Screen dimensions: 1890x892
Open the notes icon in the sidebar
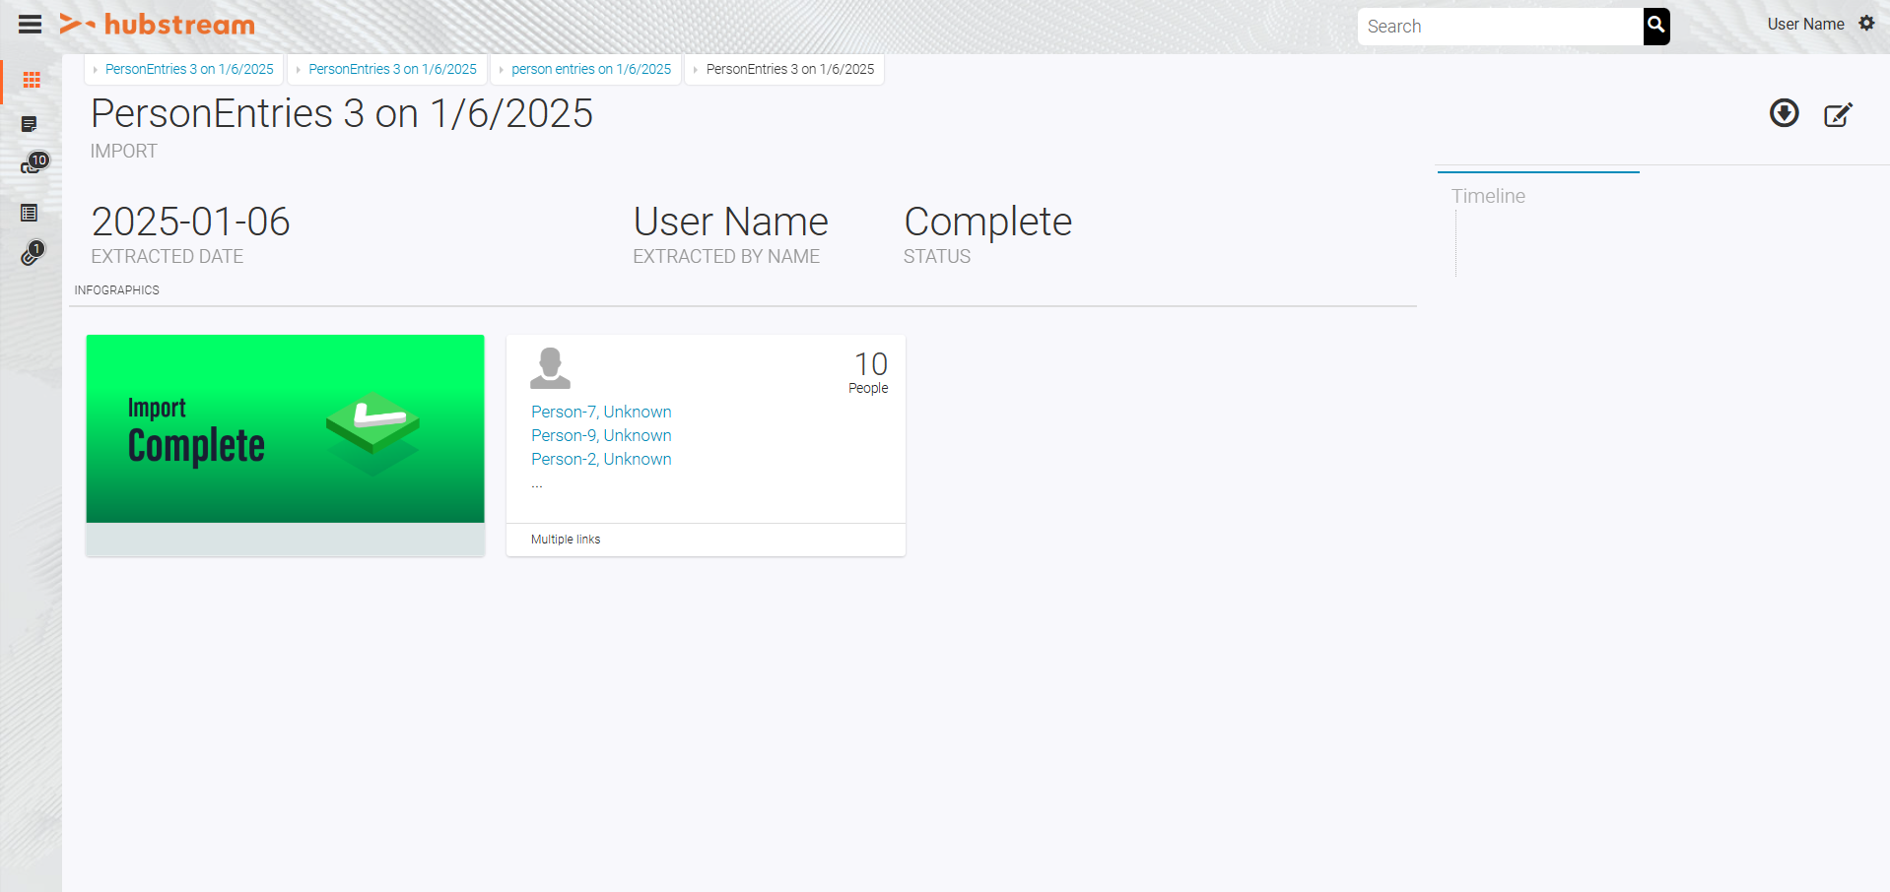tap(31, 123)
